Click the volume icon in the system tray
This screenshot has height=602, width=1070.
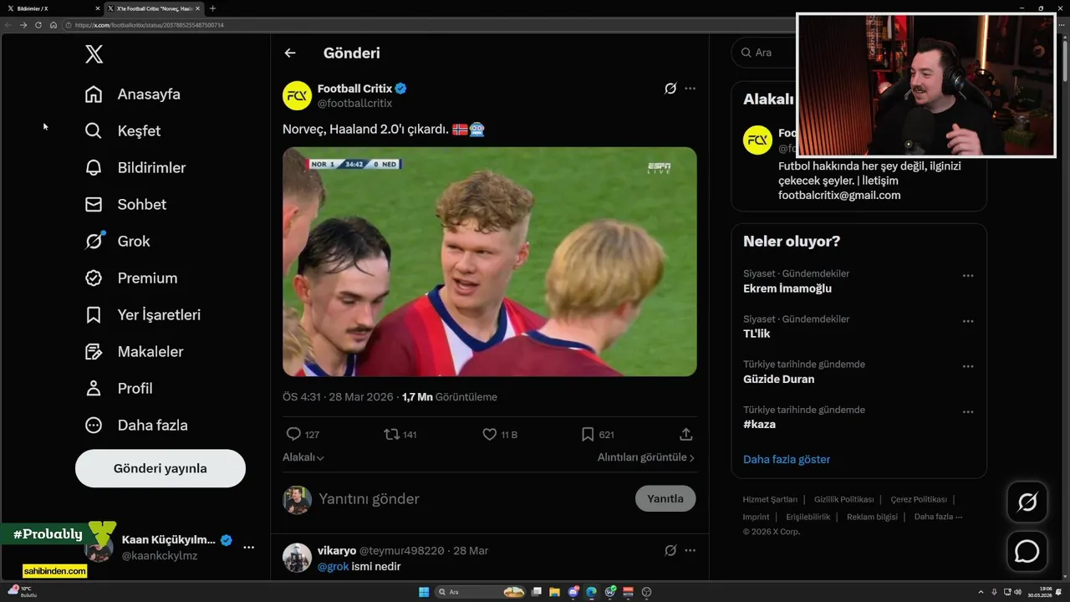[x=1017, y=592]
